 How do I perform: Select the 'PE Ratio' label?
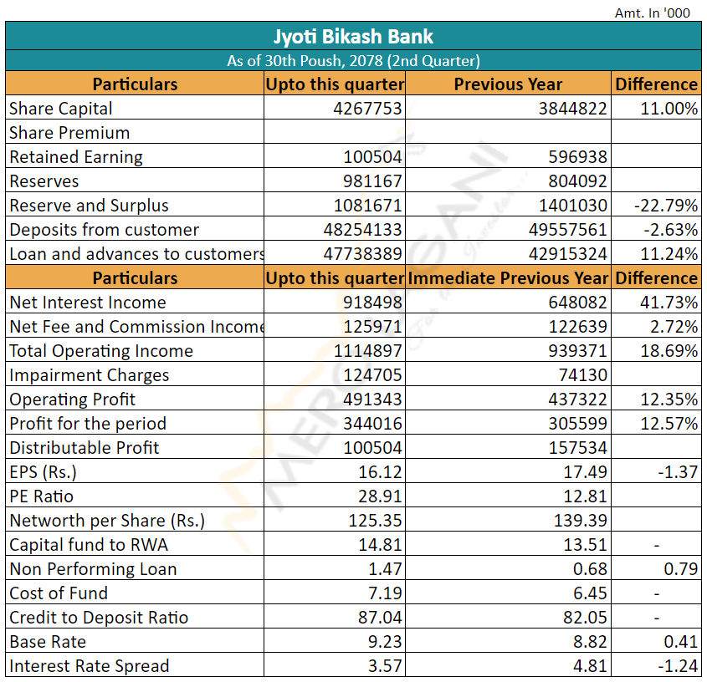tap(42, 497)
